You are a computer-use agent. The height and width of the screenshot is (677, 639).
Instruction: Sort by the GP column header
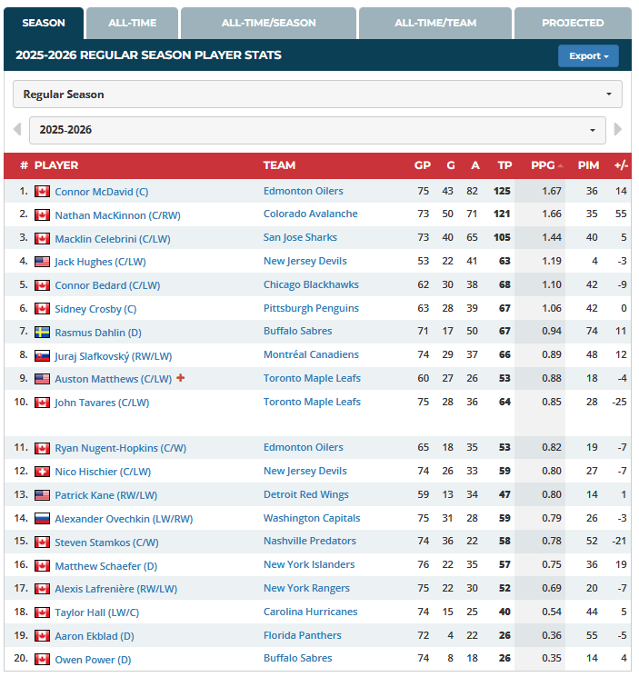tap(423, 165)
